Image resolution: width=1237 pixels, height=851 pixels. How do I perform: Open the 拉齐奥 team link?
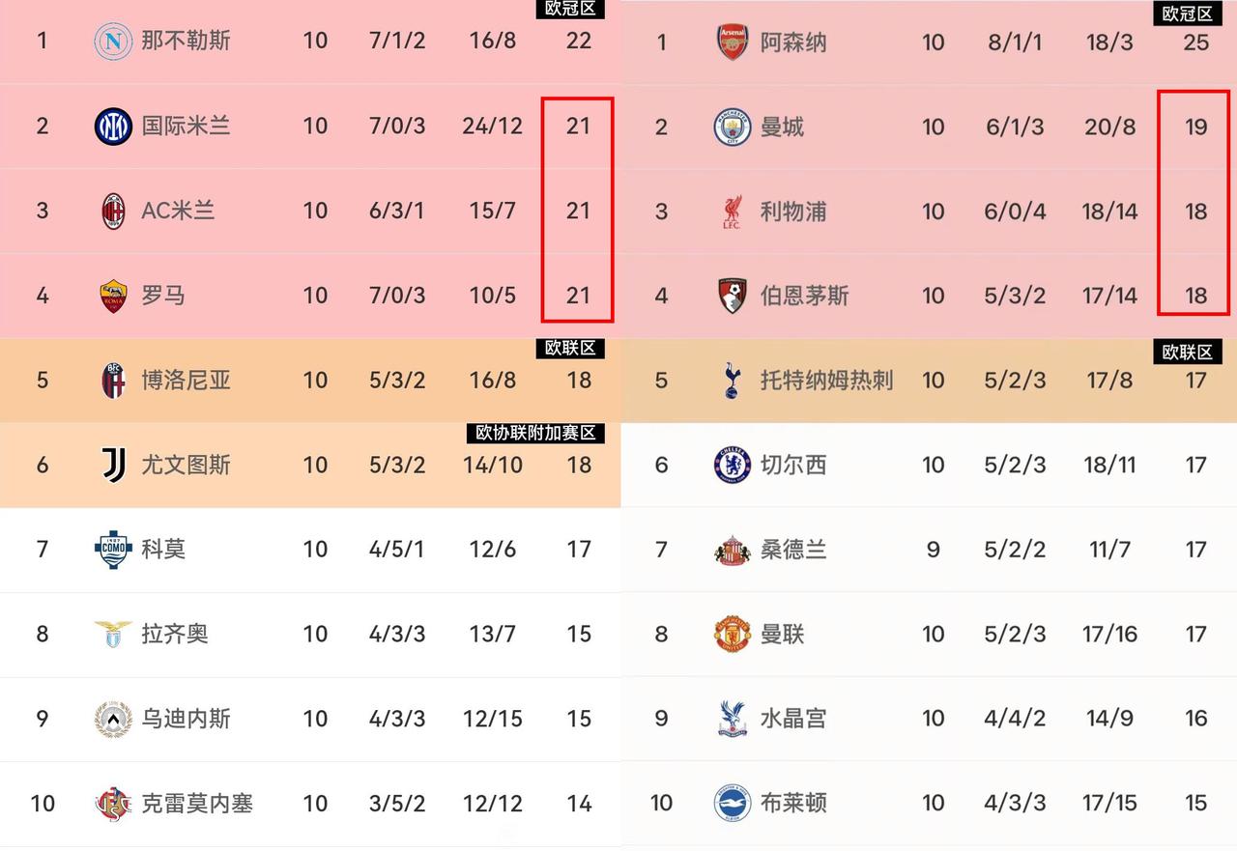174,635
